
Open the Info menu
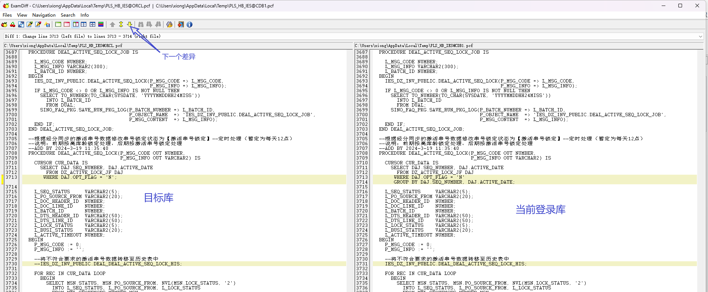(x=85, y=15)
